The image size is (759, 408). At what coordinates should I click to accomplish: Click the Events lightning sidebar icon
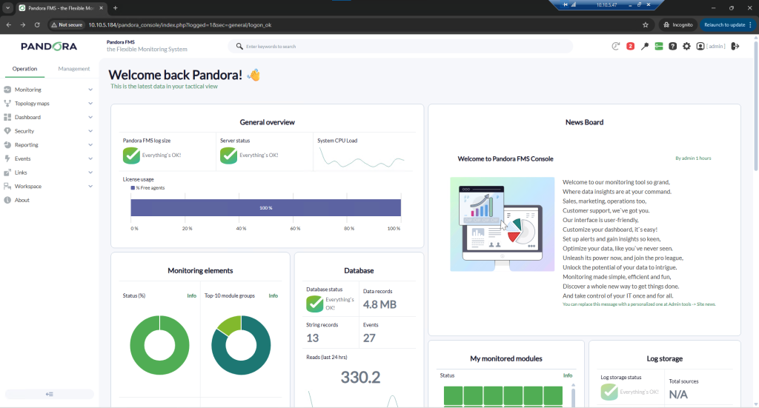pos(7,158)
